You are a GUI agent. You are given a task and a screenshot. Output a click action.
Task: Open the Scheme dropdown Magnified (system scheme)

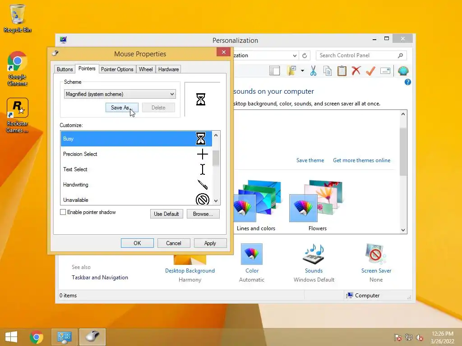[120, 94]
